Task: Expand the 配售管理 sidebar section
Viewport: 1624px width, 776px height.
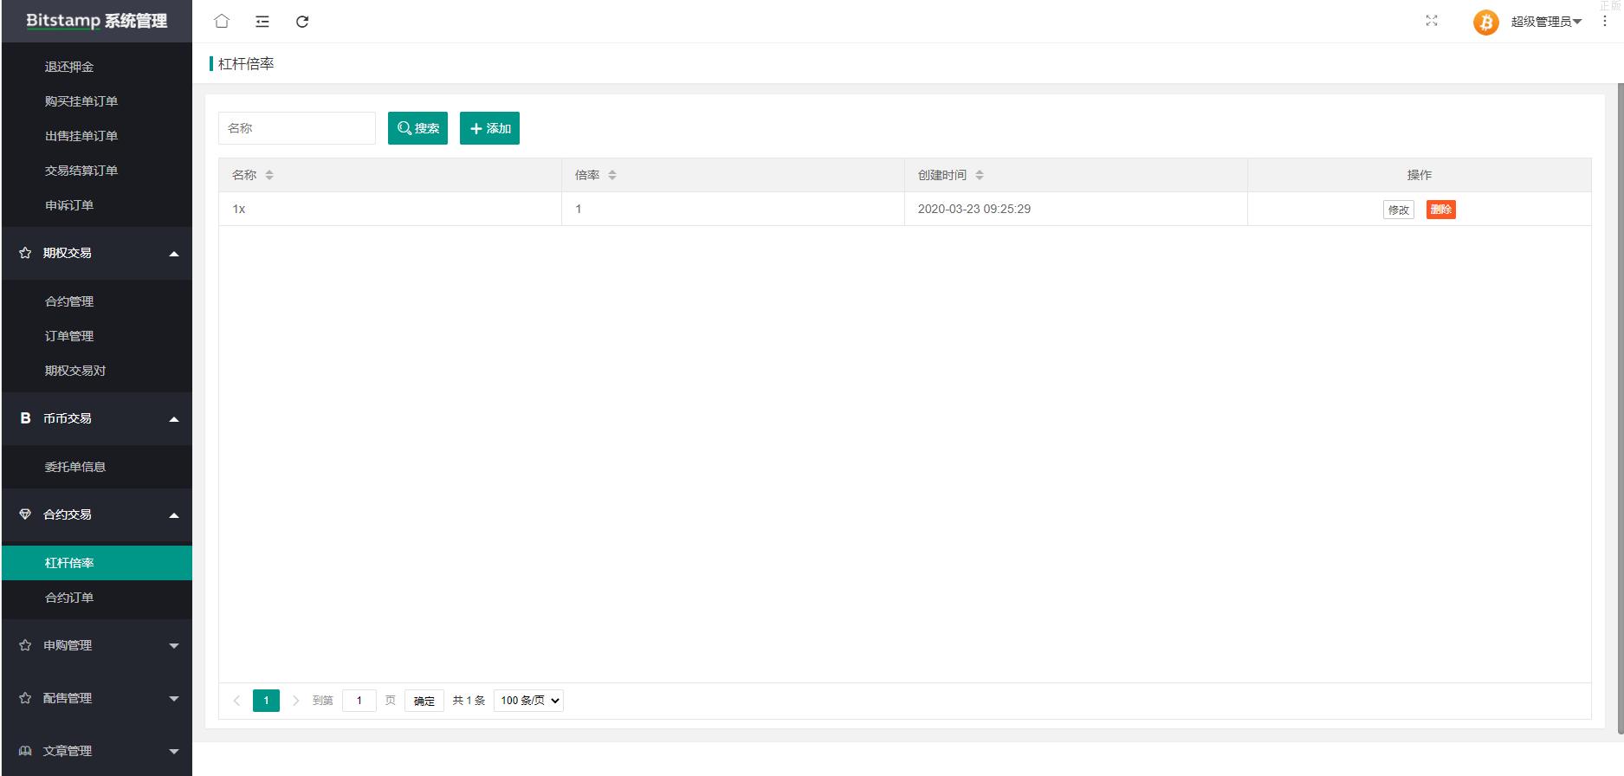Action: tap(97, 698)
